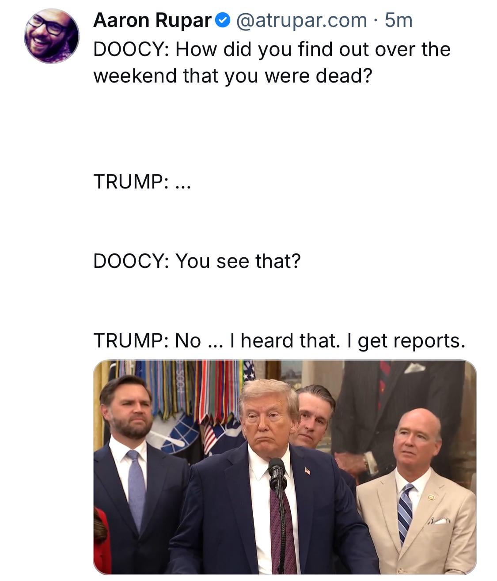The width and height of the screenshot is (497, 581).
Task: Click the blue striped tie in photo
Action: coord(404,513)
